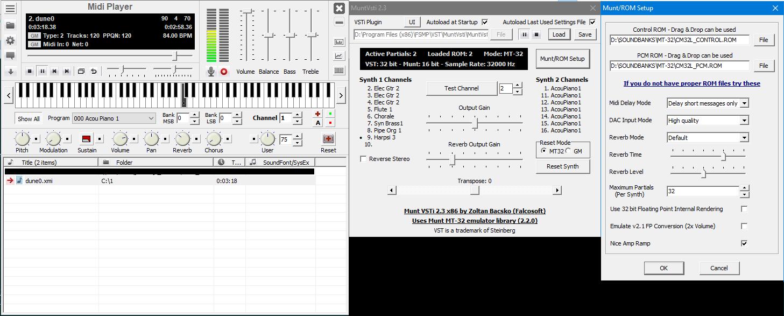Enable Autoload at Startup checkbox
784x316 pixels.
coord(485,22)
